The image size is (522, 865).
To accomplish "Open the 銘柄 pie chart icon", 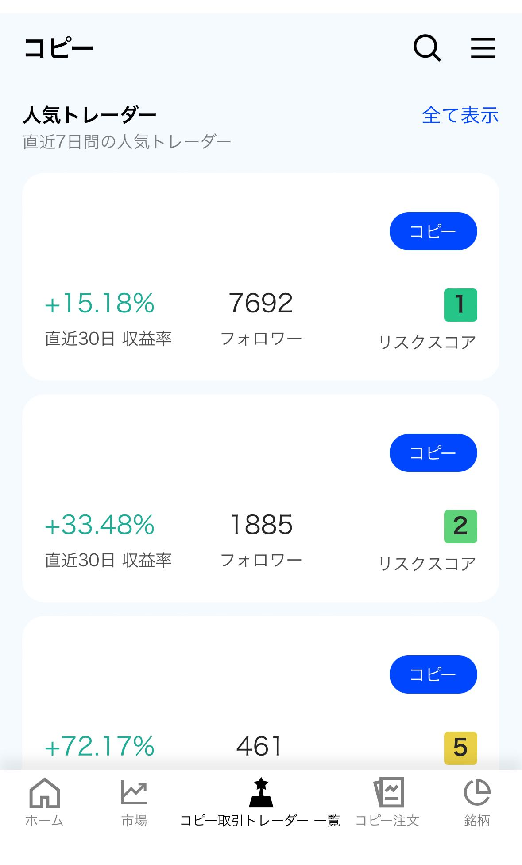I will 477,792.
